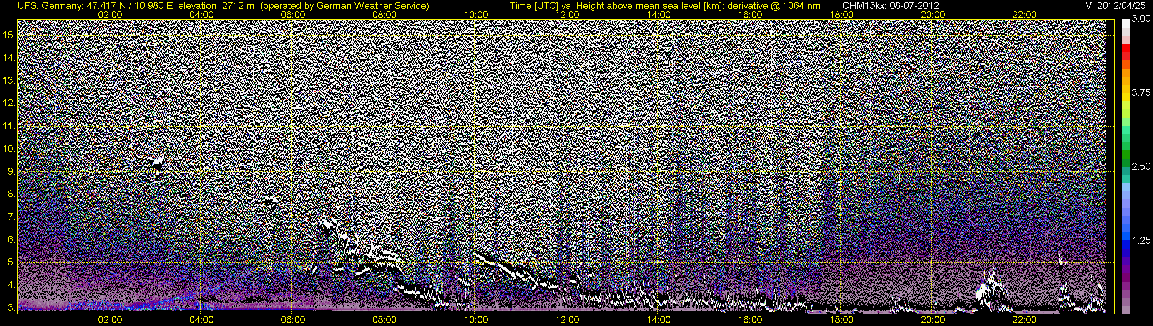Click the height label '8.' on y-axis

(x=11, y=194)
